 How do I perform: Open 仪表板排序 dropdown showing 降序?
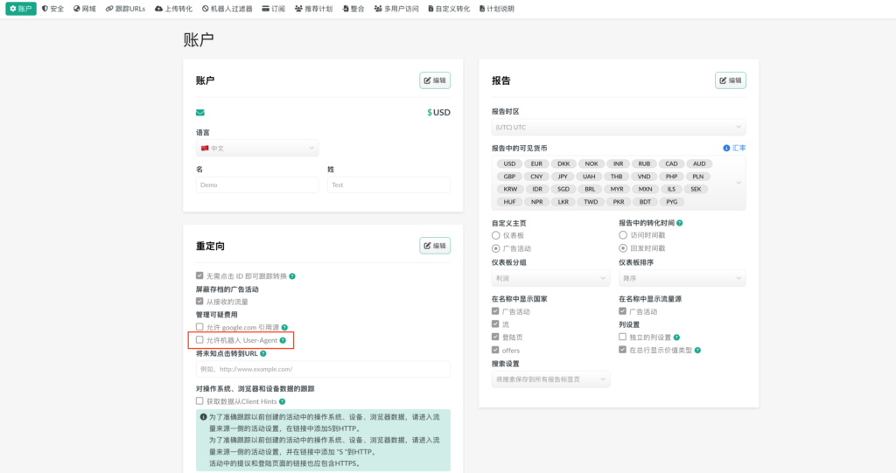682,278
